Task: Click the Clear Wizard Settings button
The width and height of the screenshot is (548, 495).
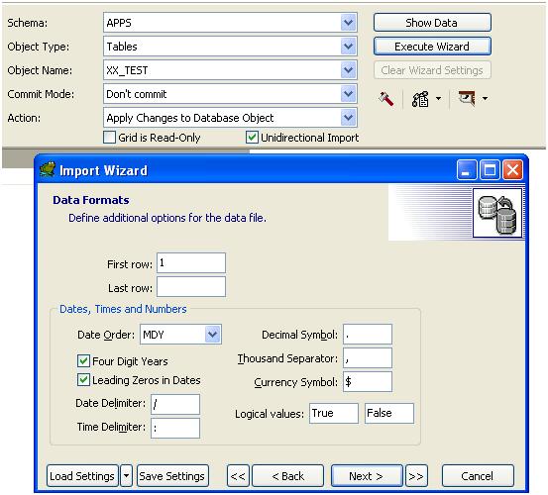Action: 432,70
